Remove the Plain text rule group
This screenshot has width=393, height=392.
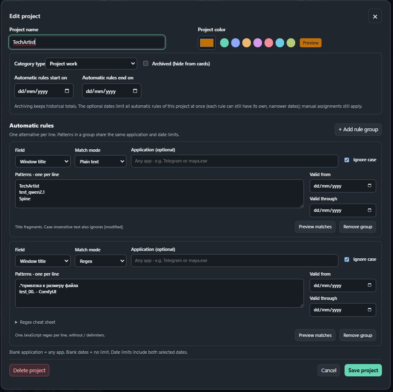pos(358,227)
